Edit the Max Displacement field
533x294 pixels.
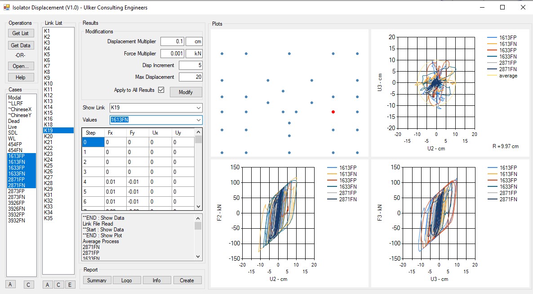coord(191,77)
